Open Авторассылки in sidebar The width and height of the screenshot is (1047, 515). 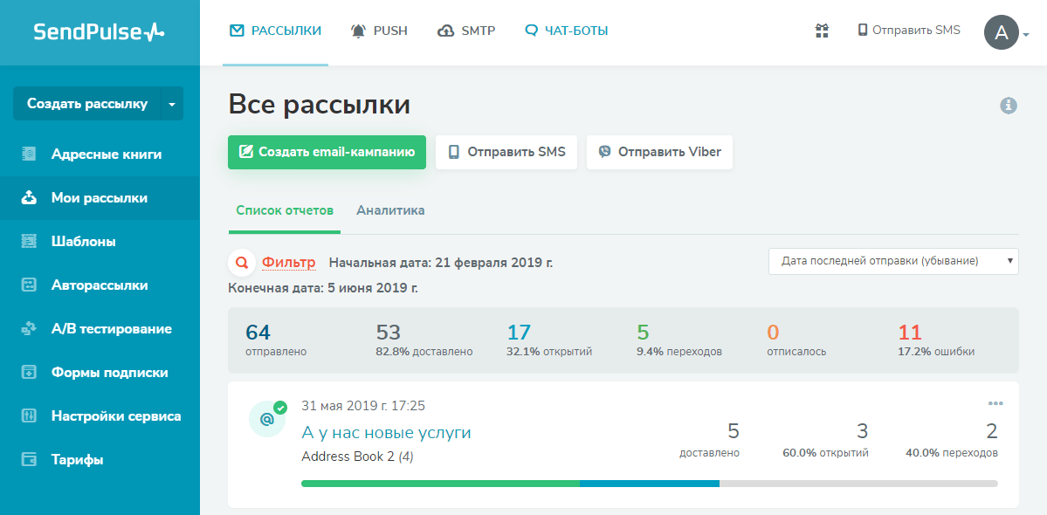pos(100,285)
